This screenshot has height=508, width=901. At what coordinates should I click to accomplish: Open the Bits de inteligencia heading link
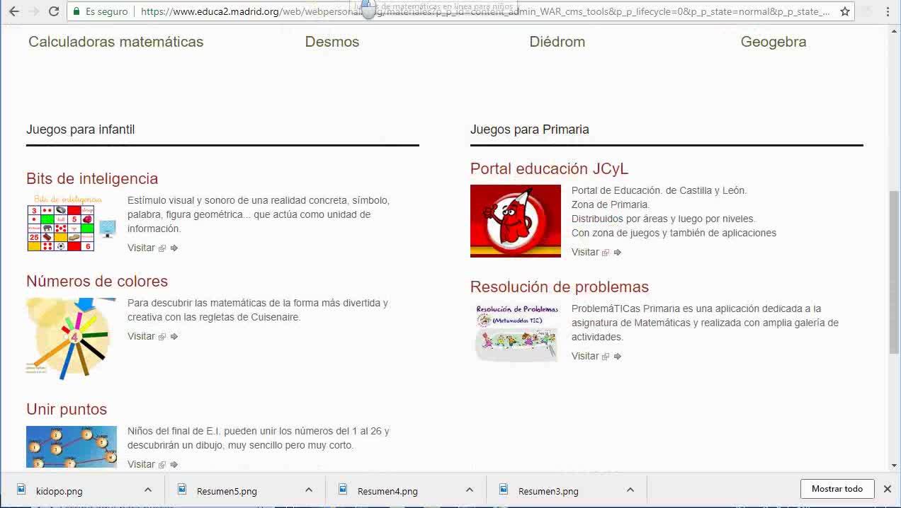[92, 178]
